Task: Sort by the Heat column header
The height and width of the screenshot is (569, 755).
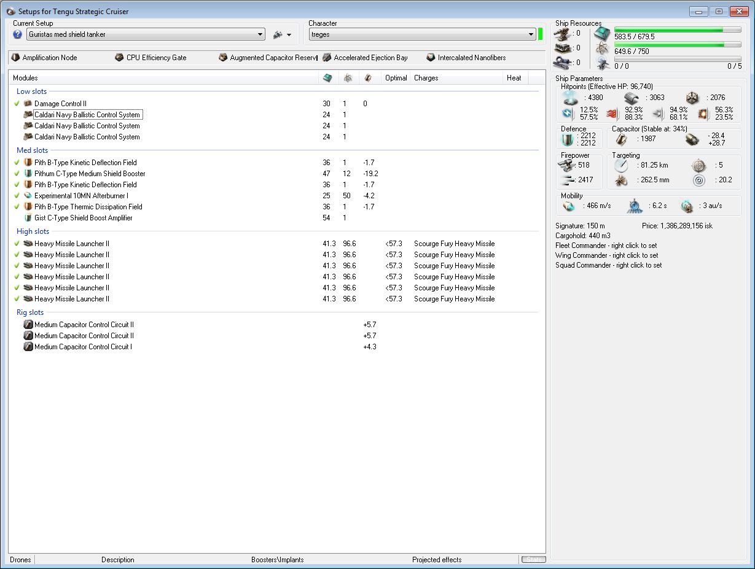Action: (514, 78)
